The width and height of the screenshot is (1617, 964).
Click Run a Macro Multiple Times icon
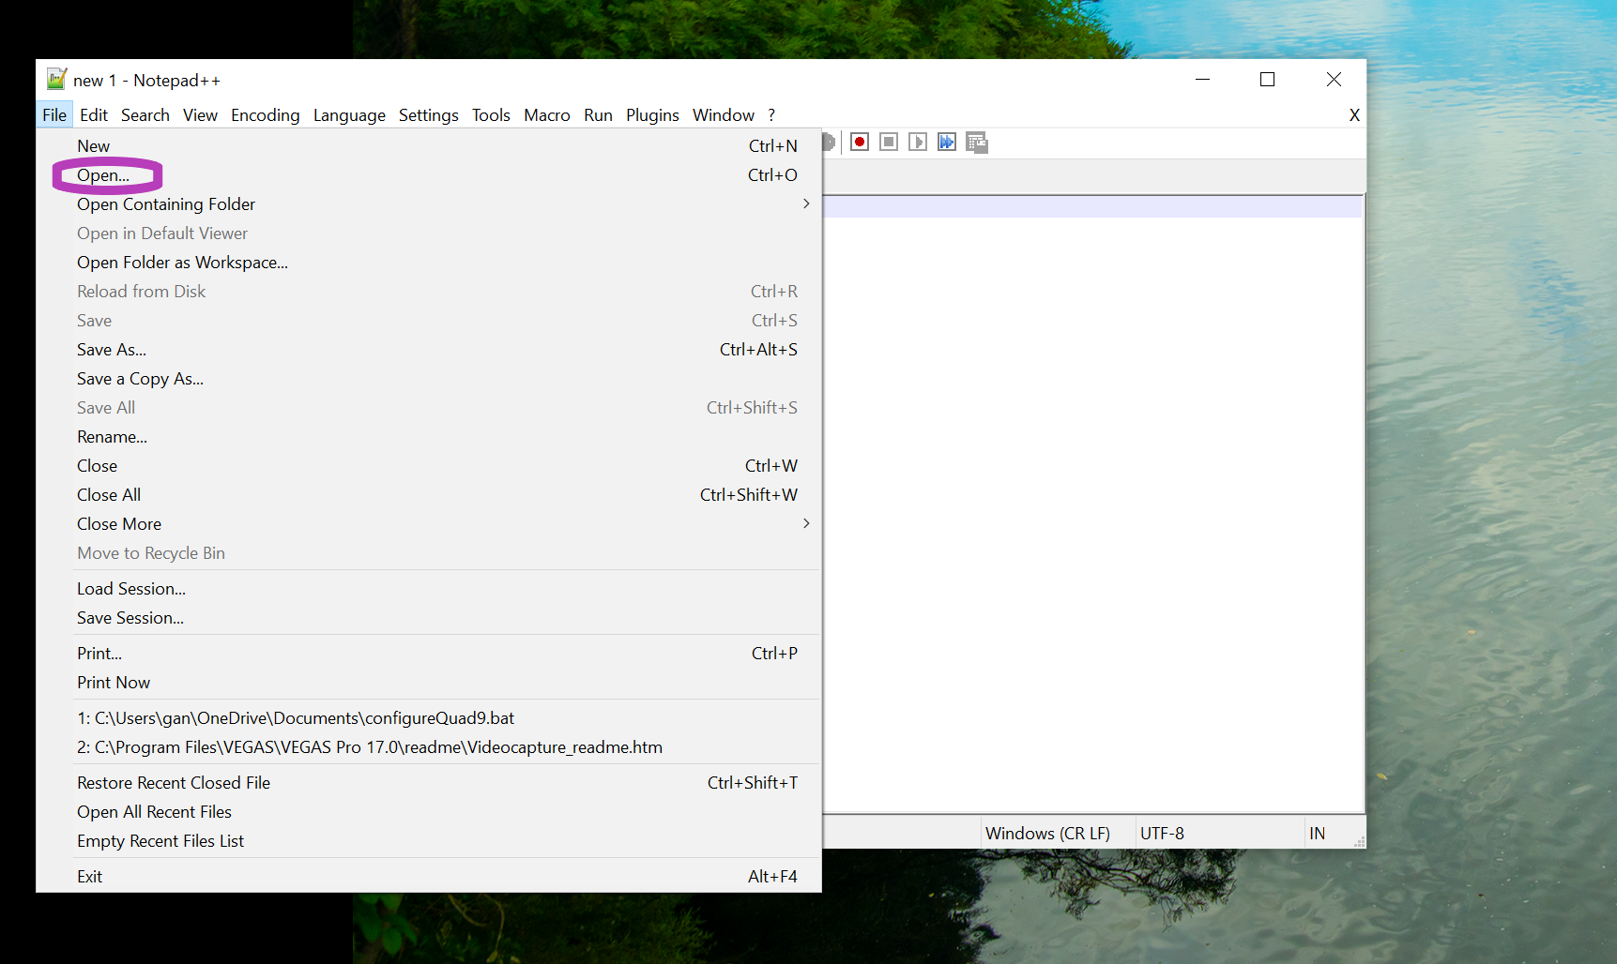pyautogui.click(x=947, y=142)
